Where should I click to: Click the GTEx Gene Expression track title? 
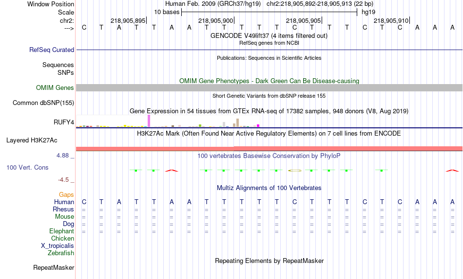(269, 111)
